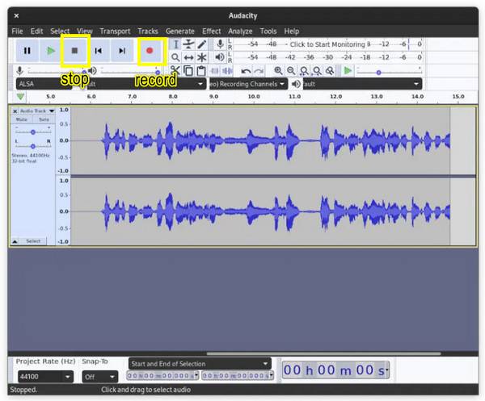The width and height of the screenshot is (485, 401).
Task: Click to Start Monitoring on recording meter
Action: [327, 44]
